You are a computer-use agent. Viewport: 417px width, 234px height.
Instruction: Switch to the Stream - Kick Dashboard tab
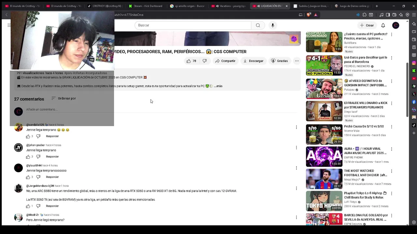[x=146, y=6]
